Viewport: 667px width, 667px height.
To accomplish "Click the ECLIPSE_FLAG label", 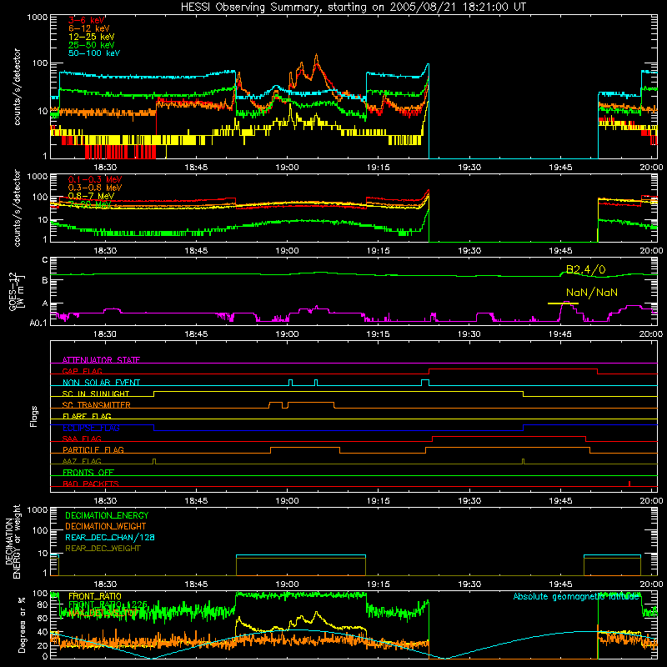I will pyautogui.click(x=91, y=428).
